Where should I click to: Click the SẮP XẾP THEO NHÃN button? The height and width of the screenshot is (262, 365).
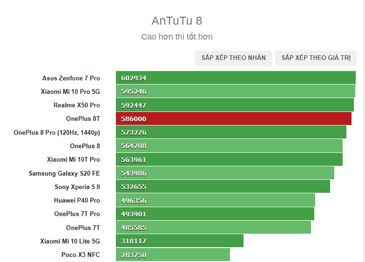click(233, 58)
